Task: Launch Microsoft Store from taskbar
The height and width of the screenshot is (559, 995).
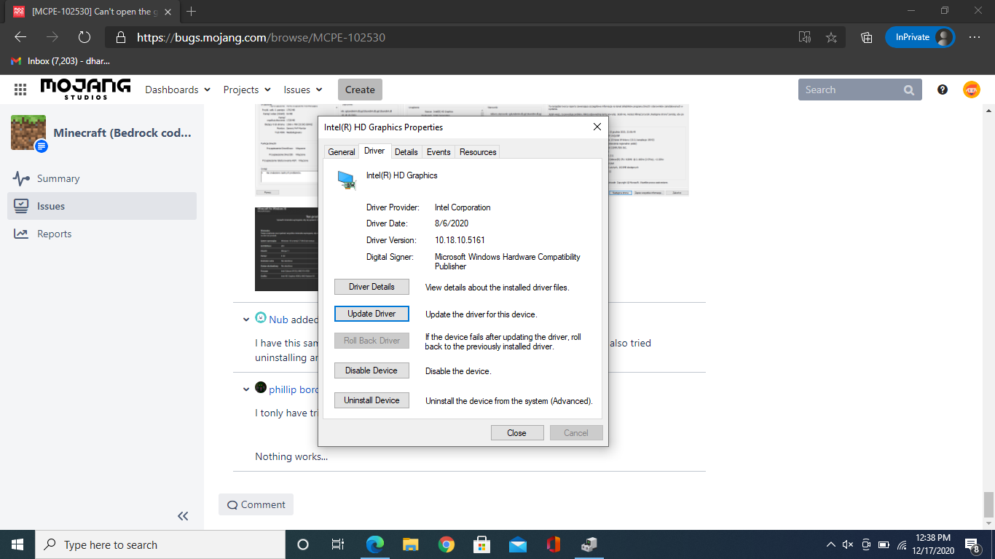Action: (481, 544)
